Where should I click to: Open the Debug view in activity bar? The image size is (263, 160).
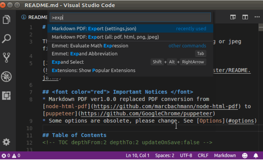(x=6, y=77)
